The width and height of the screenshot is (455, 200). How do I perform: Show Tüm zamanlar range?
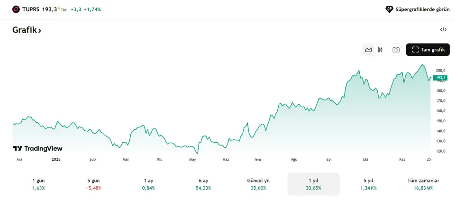[x=423, y=184]
